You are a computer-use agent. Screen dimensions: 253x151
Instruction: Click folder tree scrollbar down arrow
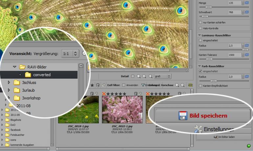click(x=52, y=145)
